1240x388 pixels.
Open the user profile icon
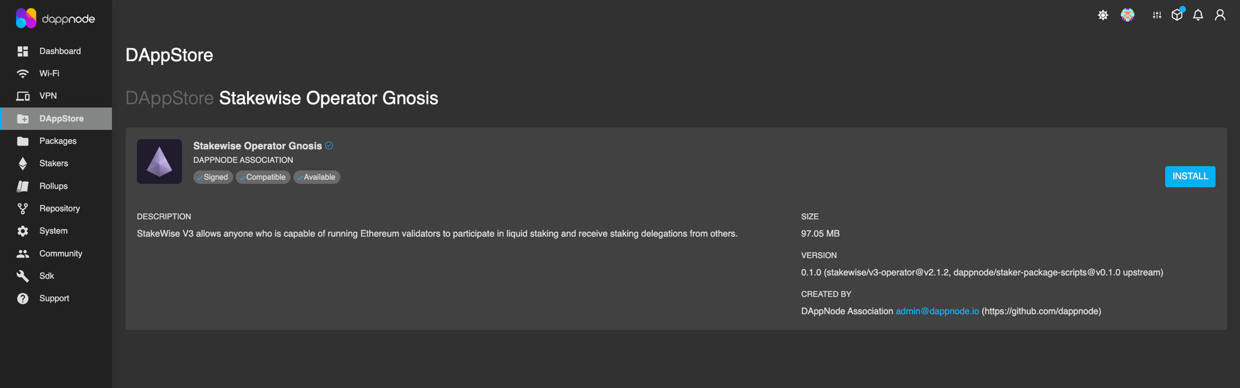click(1220, 15)
